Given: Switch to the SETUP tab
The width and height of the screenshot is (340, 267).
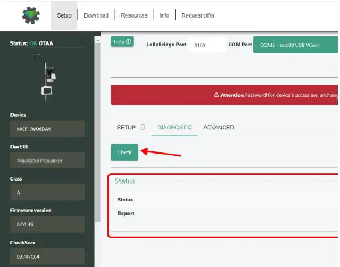Looking at the screenshot, I should (126, 127).
